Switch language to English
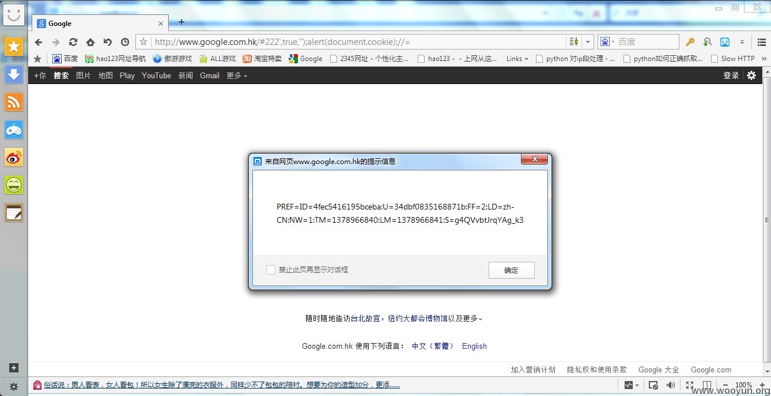The image size is (771, 396). 474,346
